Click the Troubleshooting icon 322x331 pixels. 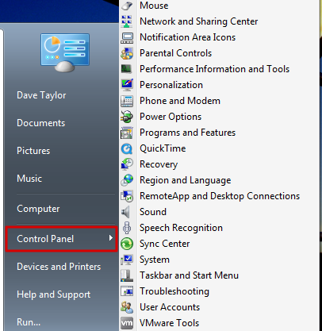coord(127,291)
